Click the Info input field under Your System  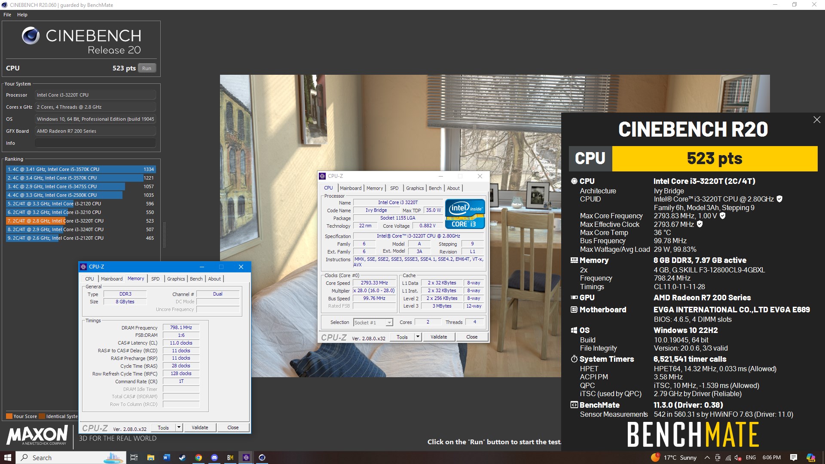[x=95, y=143]
